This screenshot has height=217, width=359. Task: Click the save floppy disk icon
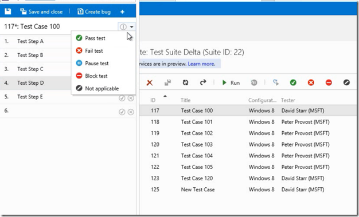click(8, 11)
